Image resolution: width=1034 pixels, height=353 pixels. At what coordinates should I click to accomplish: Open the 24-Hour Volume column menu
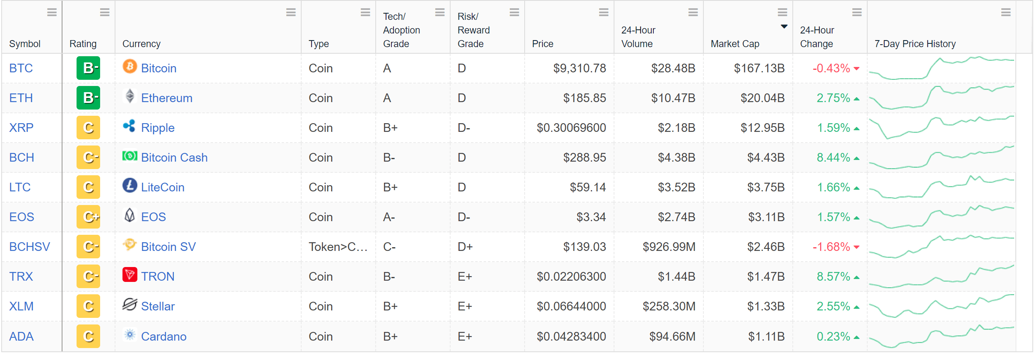[693, 12]
